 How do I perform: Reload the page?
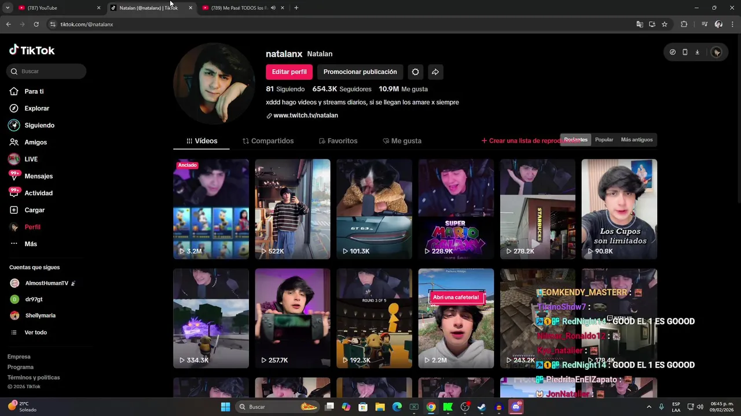36,24
